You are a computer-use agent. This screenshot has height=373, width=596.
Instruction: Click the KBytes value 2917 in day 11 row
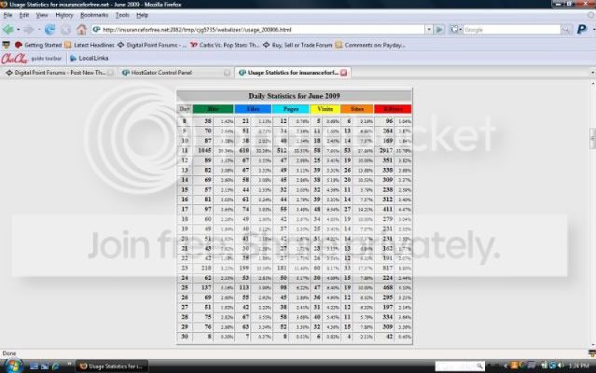click(385, 150)
